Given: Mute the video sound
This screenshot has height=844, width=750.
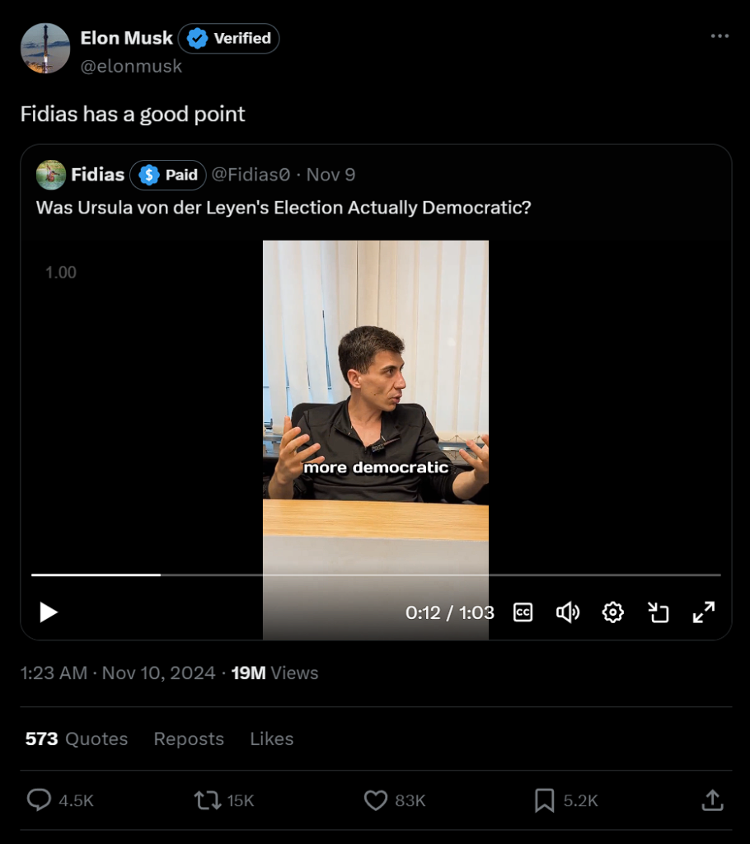Looking at the screenshot, I should [x=568, y=612].
